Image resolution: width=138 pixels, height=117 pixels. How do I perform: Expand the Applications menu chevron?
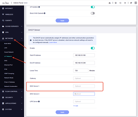22,103
